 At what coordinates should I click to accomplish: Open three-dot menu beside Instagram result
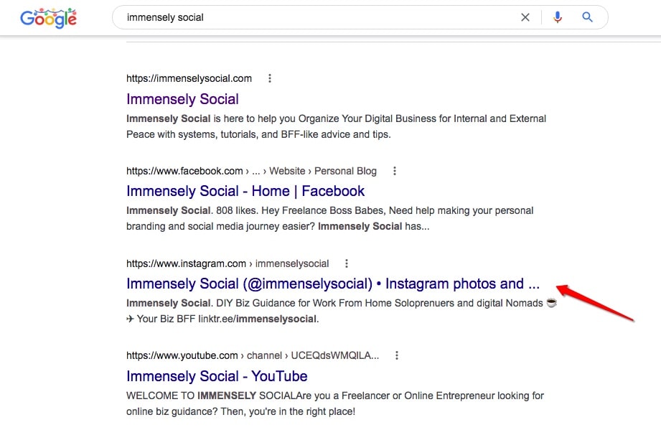347,263
